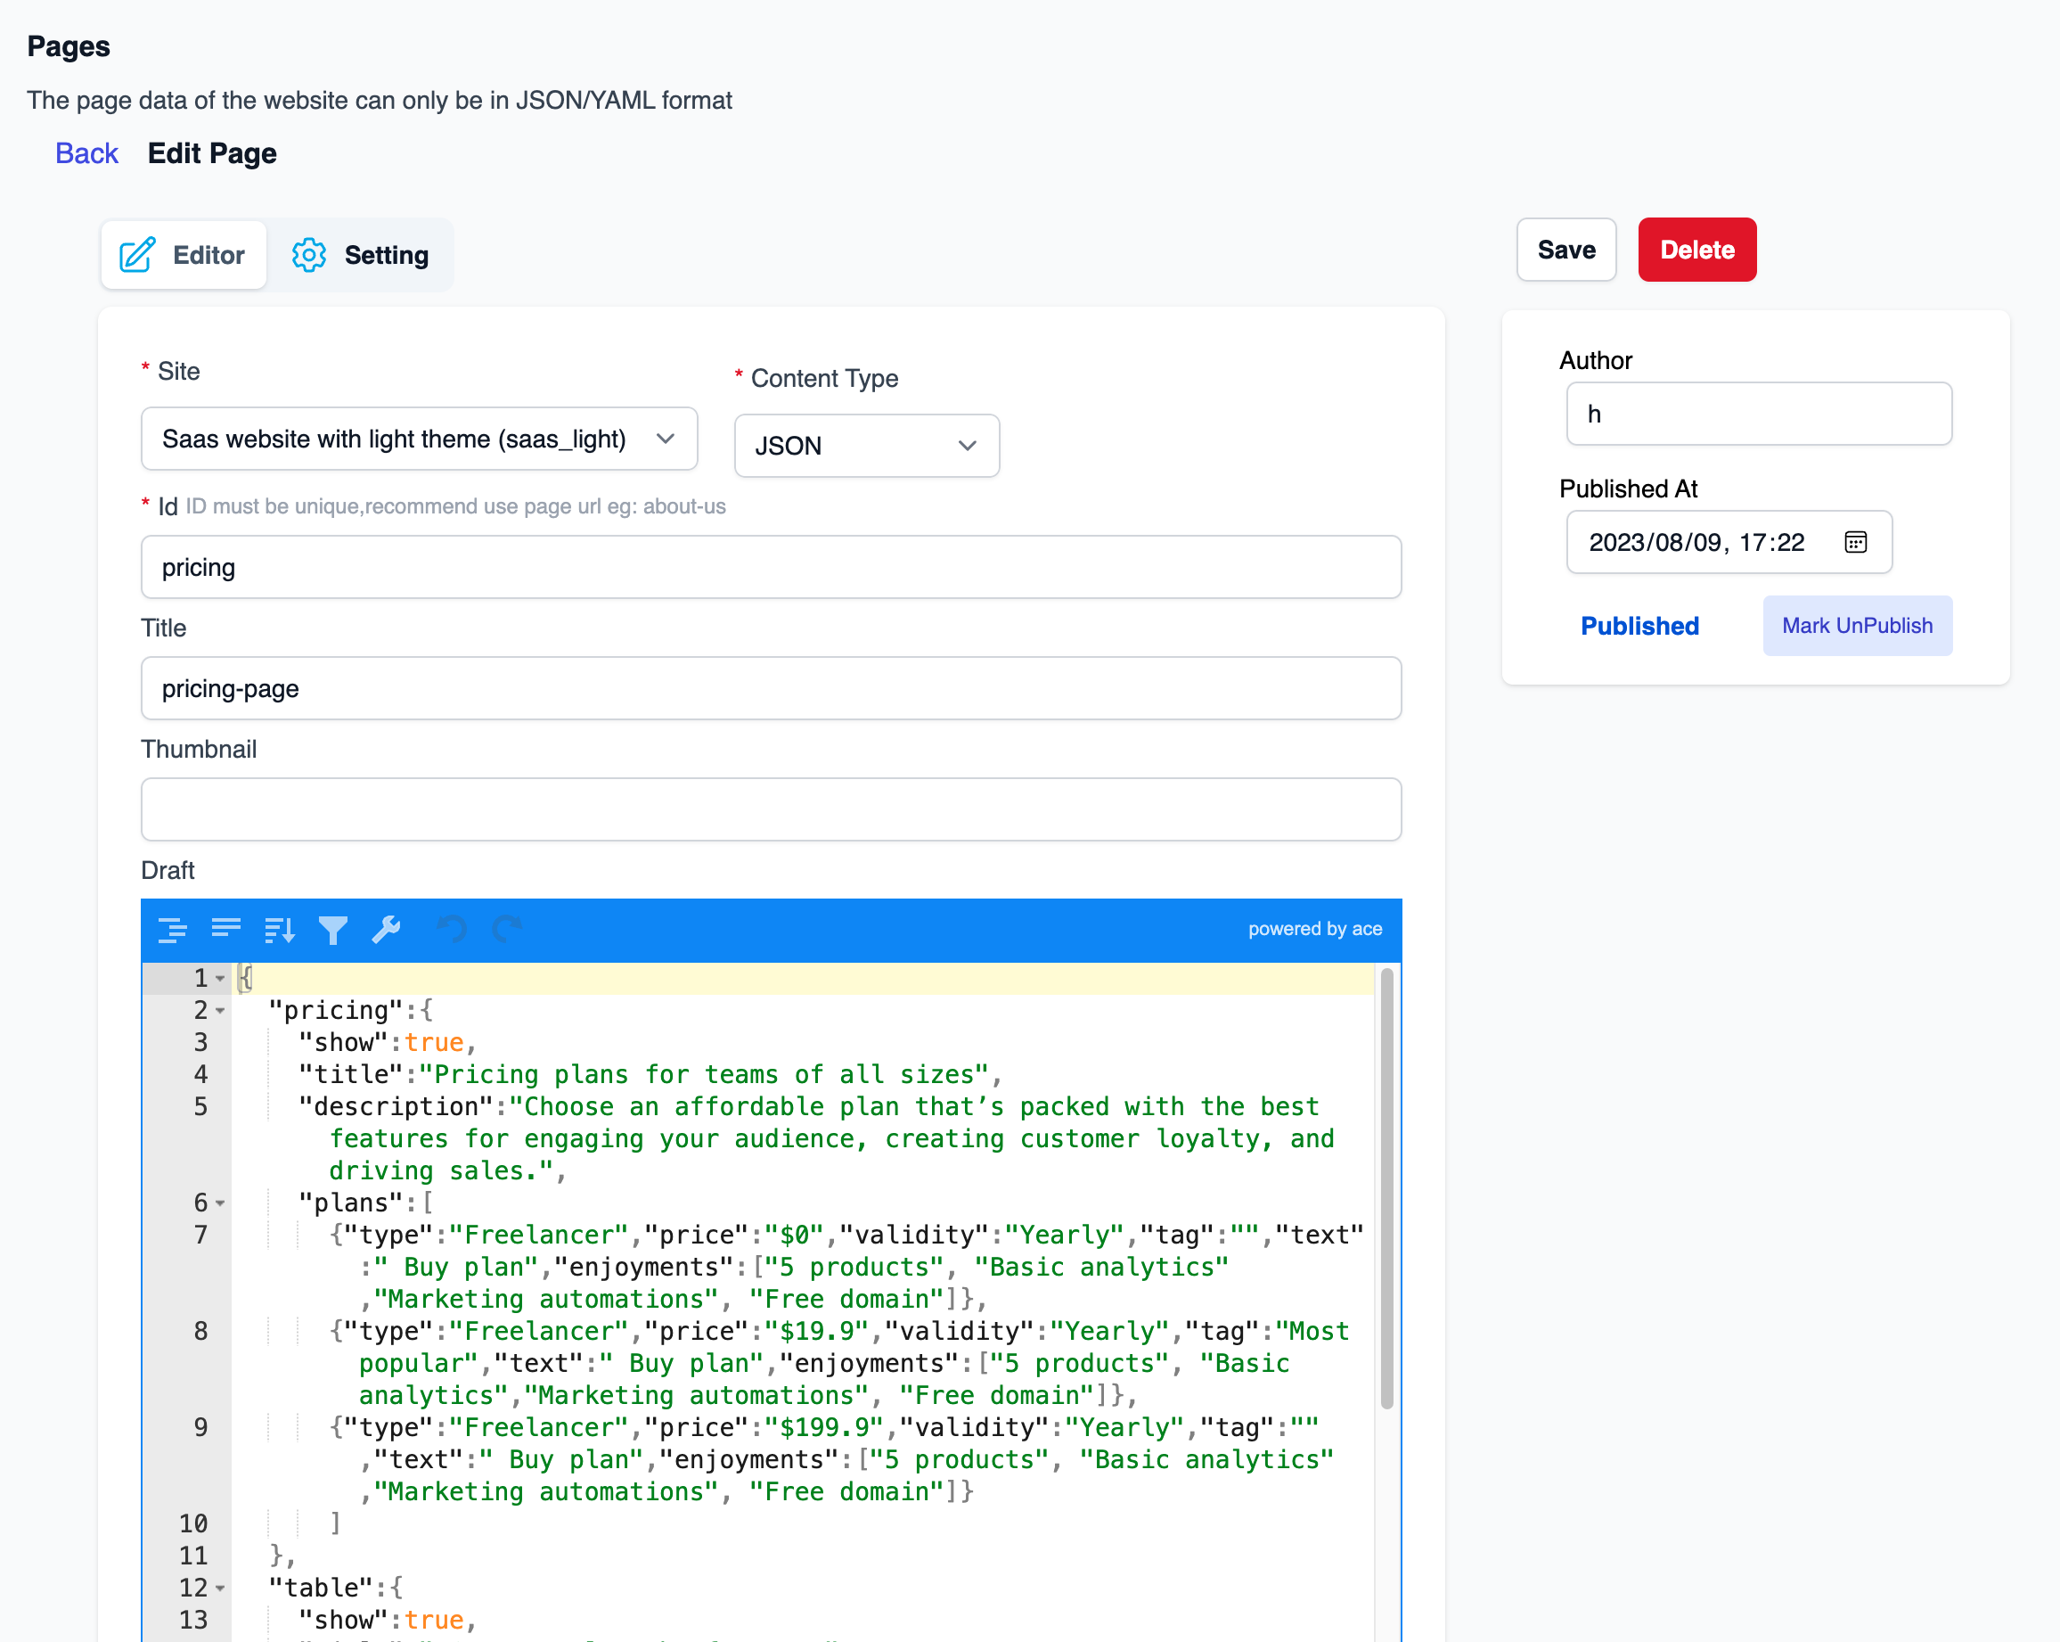Image resolution: width=2060 pixels, height=1642 pixels.
Task: Go Back via the Back link
Action: click(x=86, y=153)
